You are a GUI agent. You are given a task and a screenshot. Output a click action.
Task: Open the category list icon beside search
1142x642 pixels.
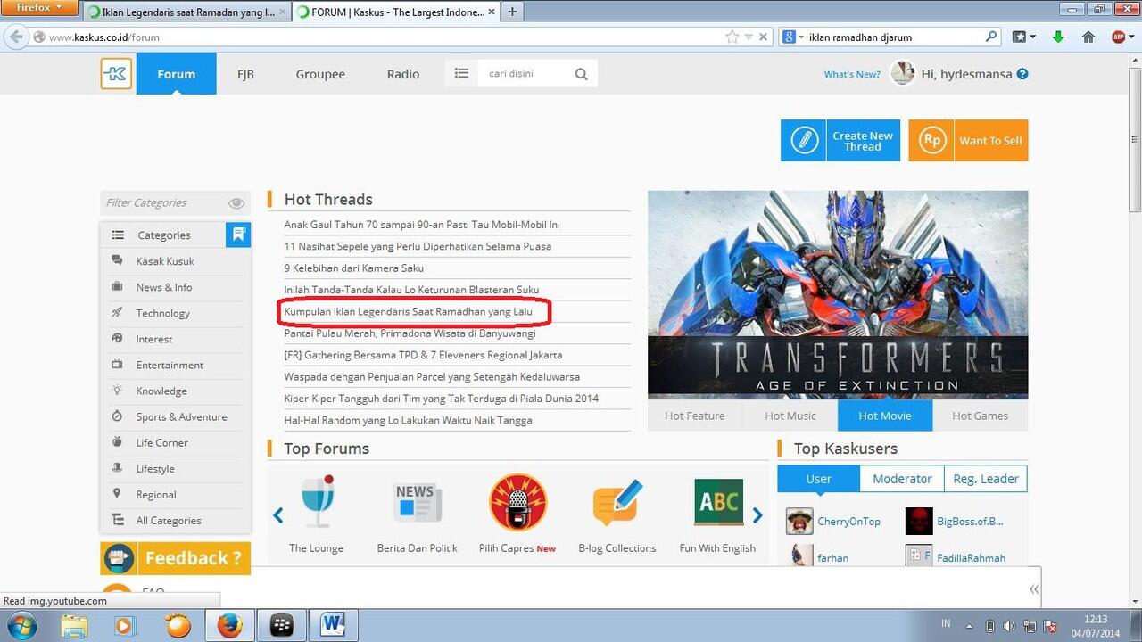click(461, 74)
